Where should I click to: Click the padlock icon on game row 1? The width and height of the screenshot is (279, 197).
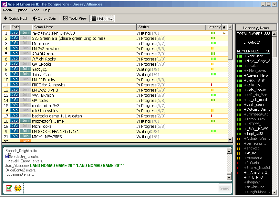224,33
